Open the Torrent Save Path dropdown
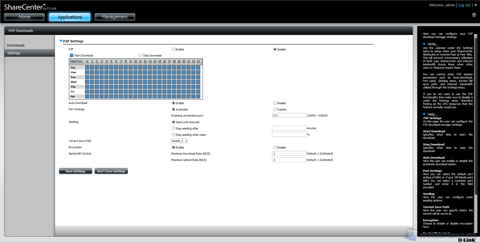The height and width of the screenshot is (243, 480). [x=179, y=141]
